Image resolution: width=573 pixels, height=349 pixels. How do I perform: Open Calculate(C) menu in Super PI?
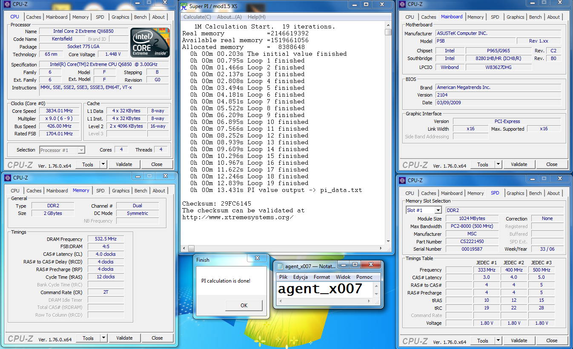[x=197, y=17]
